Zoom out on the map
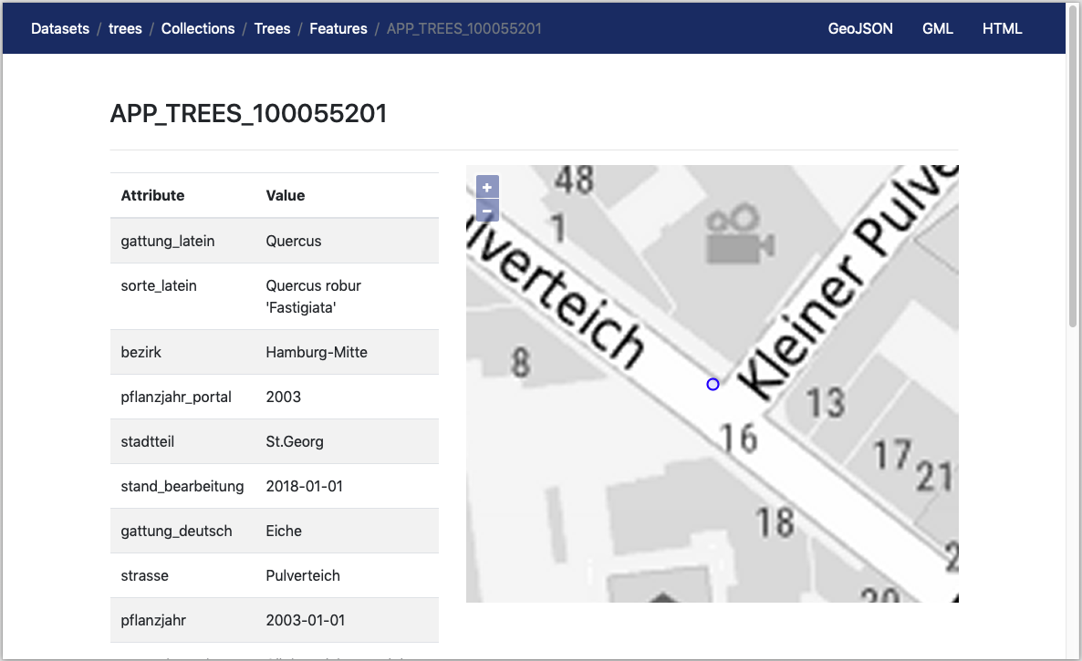 (487, 212)
